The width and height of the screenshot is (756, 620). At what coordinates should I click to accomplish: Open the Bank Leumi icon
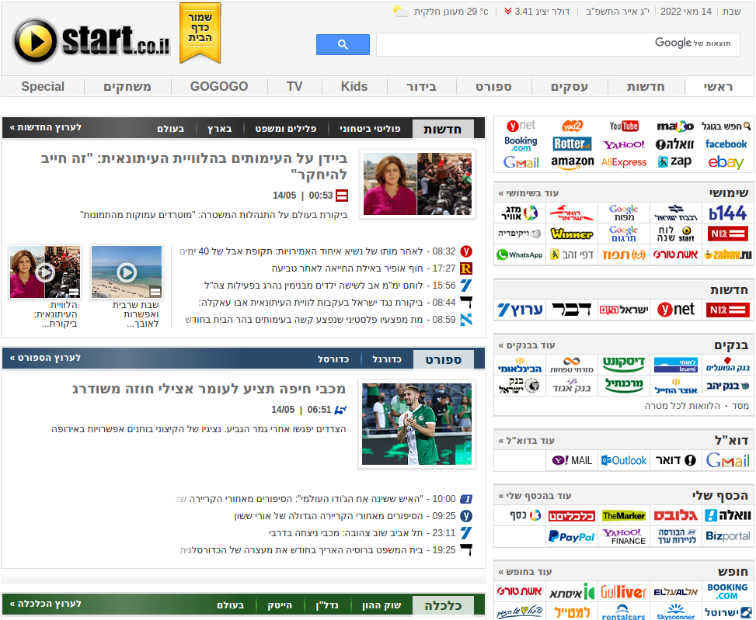point(676,365)
